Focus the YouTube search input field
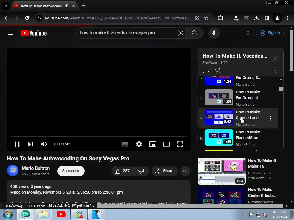 tap(127, 33)
